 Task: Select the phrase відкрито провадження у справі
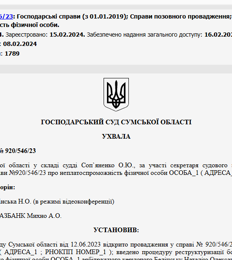[149, 244]
